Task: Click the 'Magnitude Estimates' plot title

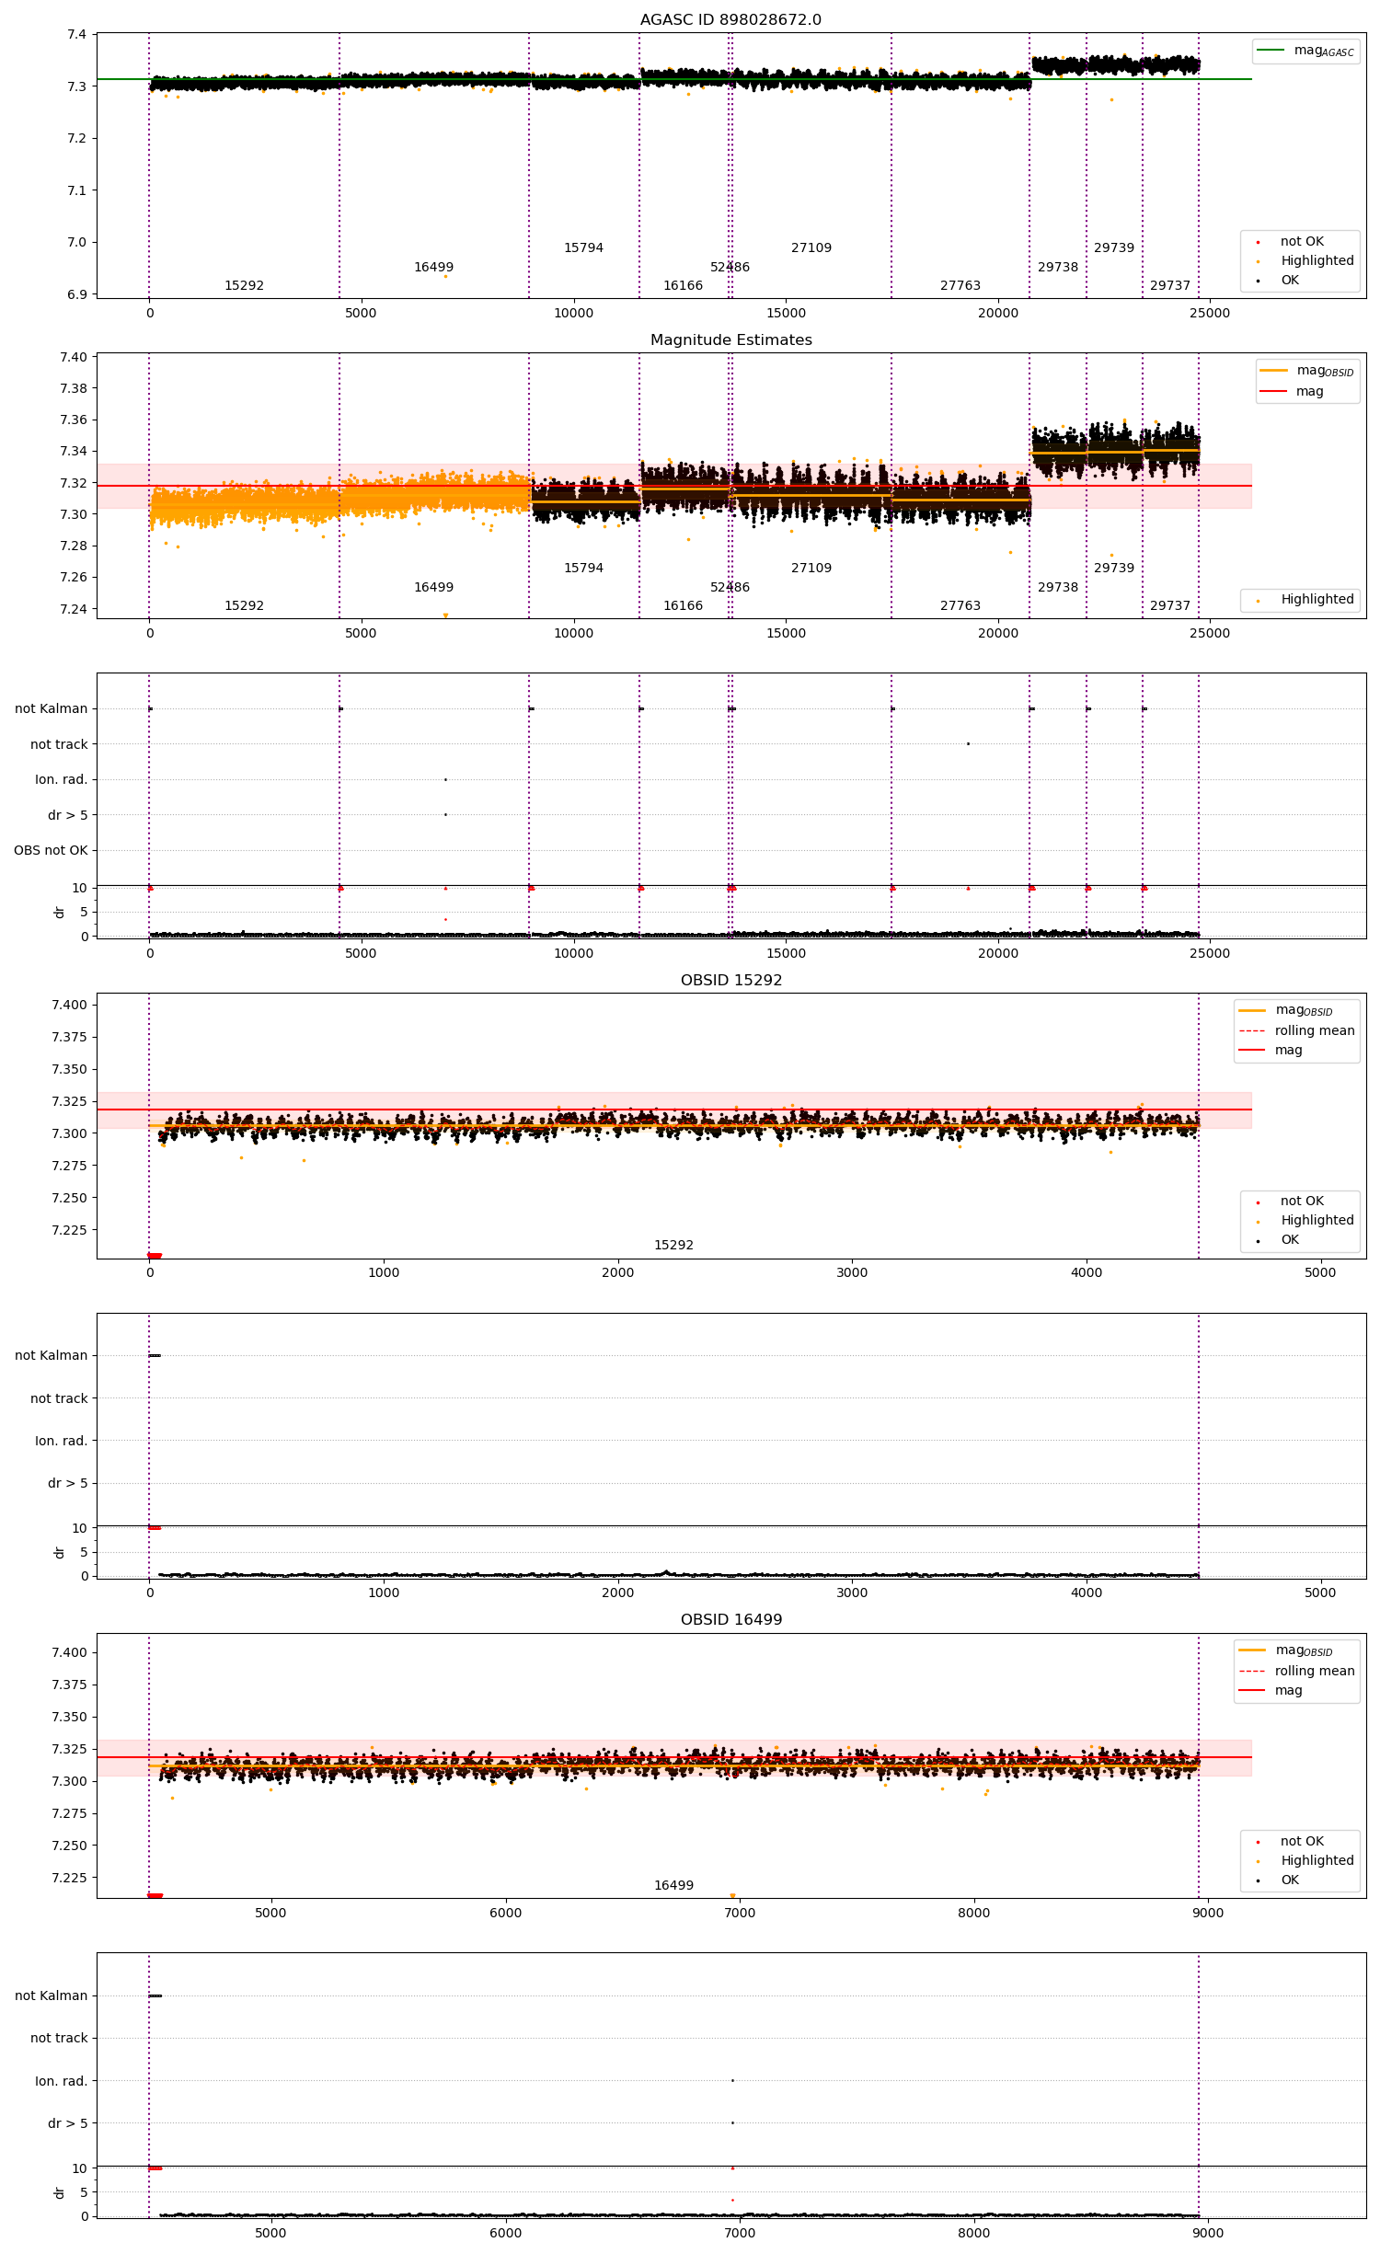Action: [730, 339]
